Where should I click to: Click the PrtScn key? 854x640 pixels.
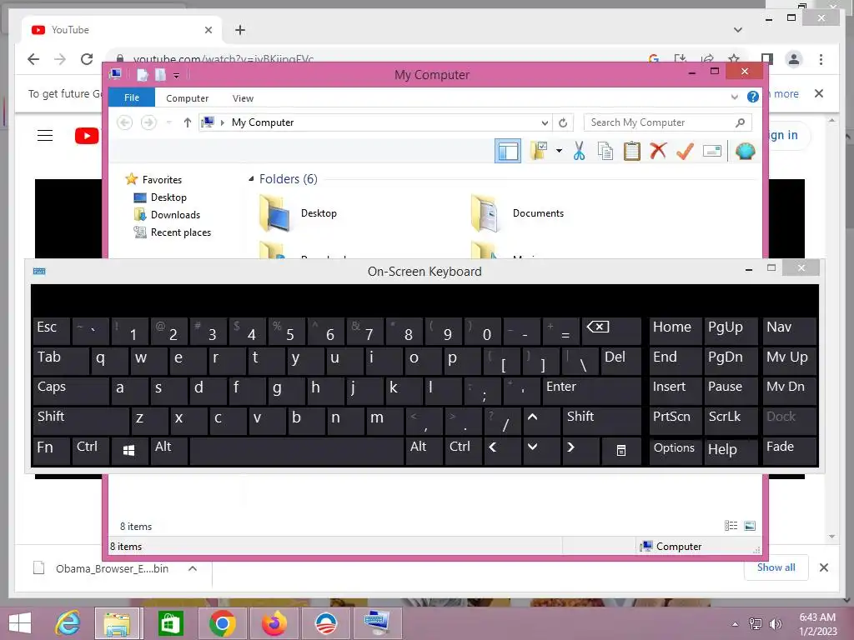[x=676, y=421]
